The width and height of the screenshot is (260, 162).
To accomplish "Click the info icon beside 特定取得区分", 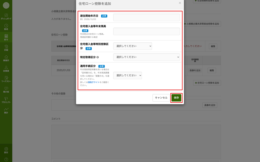I will point(98,57).
